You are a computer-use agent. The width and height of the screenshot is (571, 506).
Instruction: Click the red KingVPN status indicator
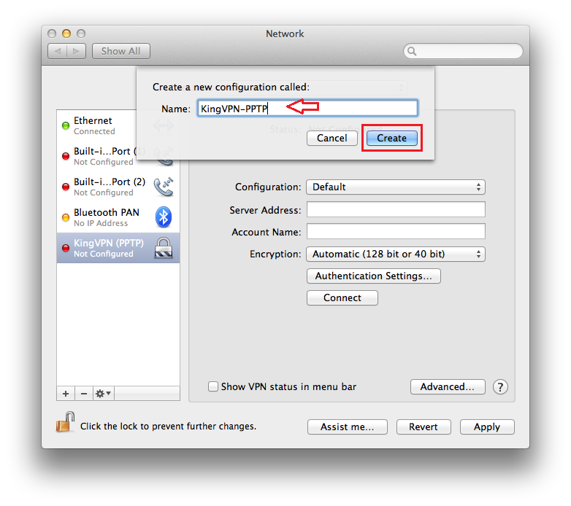(66, 248)
